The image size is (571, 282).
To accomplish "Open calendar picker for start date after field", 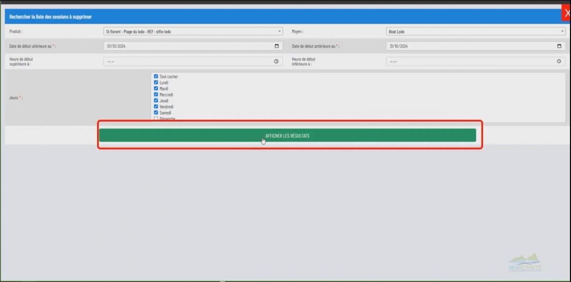I will pos(277,46).
